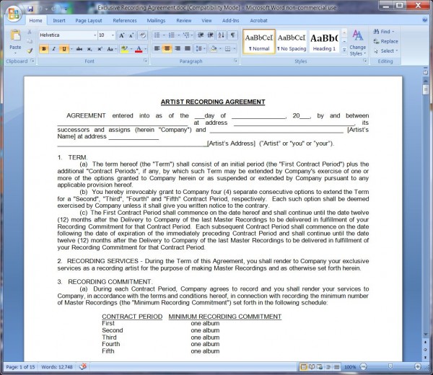Click Replace in Editing group
The width and height of the screenshot is (433, 375).
coord(385,41)
